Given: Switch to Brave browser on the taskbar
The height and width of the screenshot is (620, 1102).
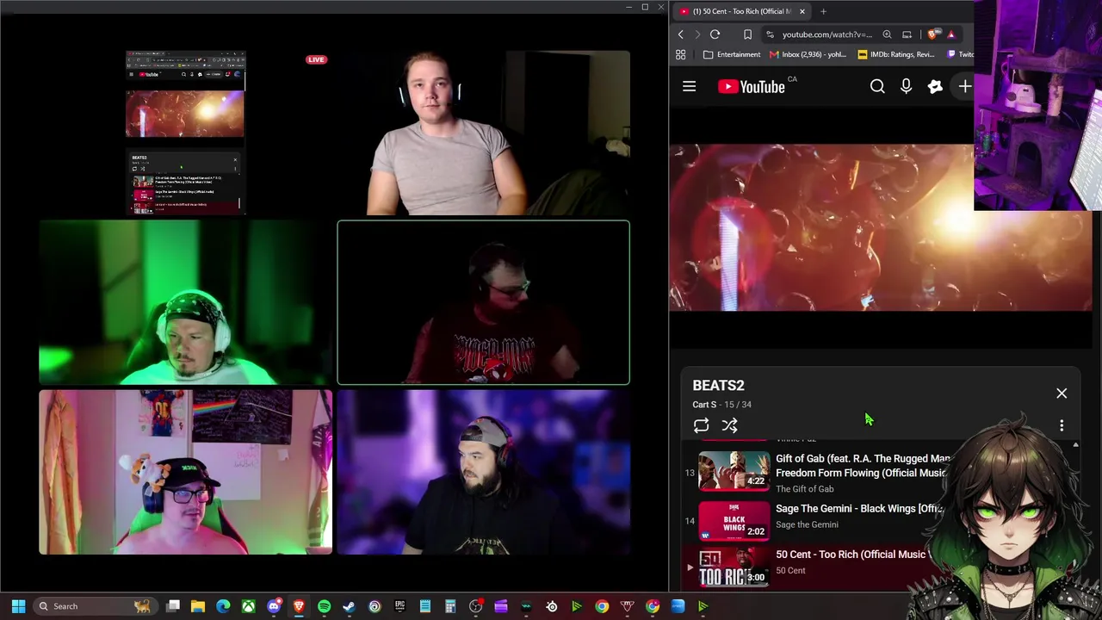Looking at the screenshot, I should [x=299, y=606].
